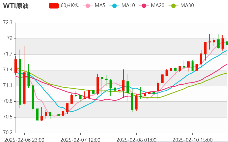
Task: Click the red candlestick above 2025-02-08 01:00 tick
Action: point(136,102)
